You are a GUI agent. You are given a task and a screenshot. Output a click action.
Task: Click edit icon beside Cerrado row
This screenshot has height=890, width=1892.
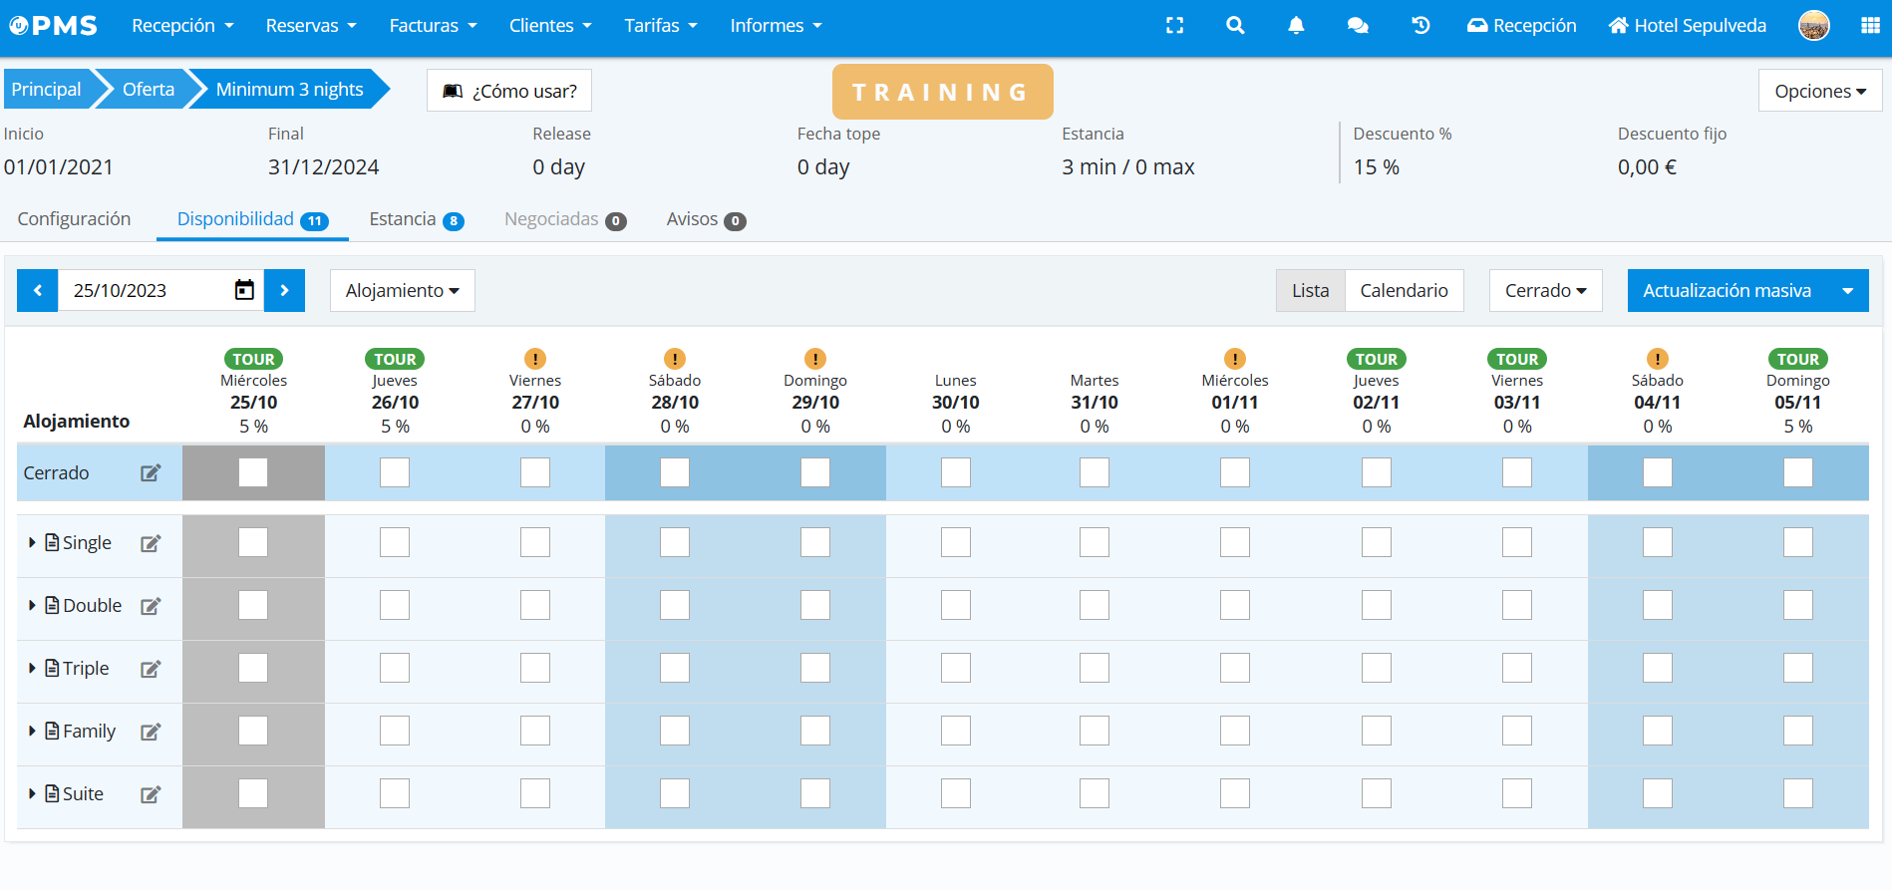[x=151, y=473]
